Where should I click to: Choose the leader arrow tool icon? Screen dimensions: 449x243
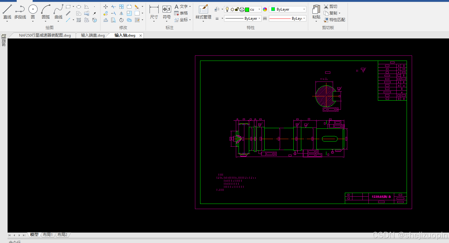tap(94, 13)
